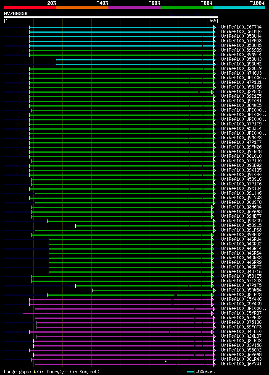Click the UniRef100_A7P1T9 label

coord(241,124)
